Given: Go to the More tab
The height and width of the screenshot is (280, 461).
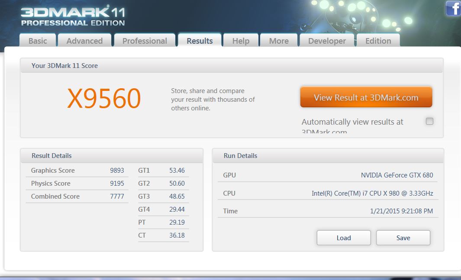Looking at the screenshot, I should (x=279, y=41).
